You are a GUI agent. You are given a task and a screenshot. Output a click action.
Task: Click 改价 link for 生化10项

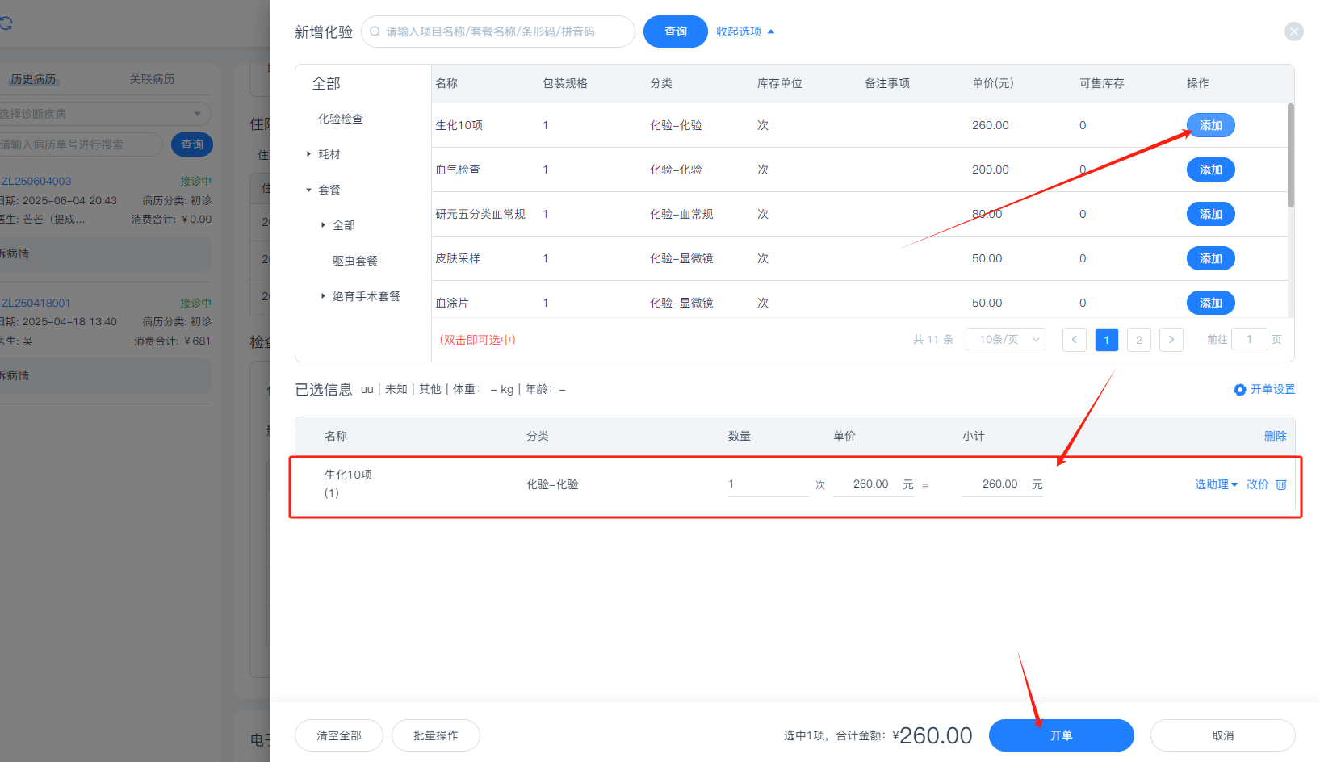click(1258, 484)
